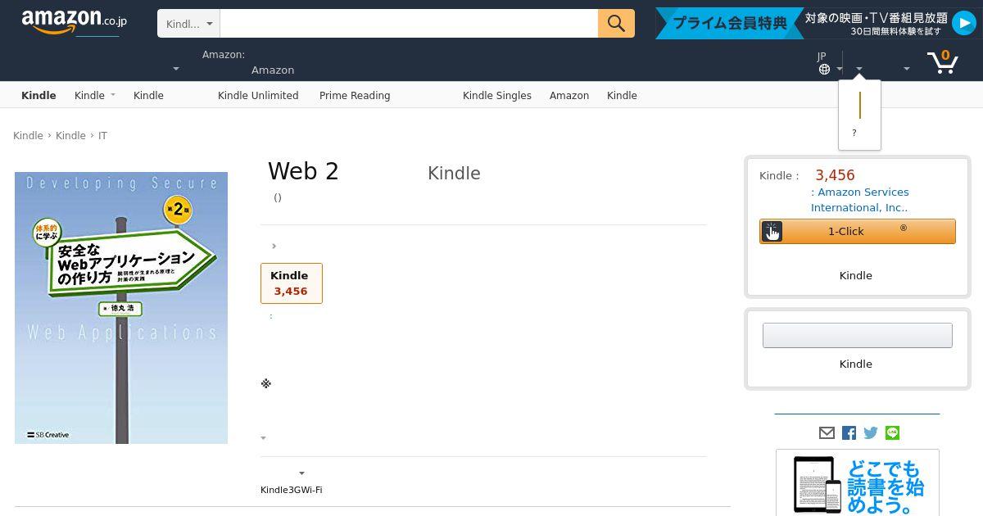
Task: Click the 'Web 2' book title
Action: tap(303, 171)
